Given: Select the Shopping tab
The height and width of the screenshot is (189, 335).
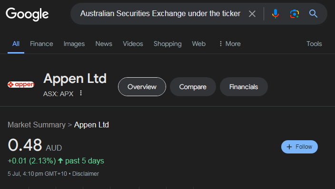Looking at the screenshot, I should tap(167, 44).
